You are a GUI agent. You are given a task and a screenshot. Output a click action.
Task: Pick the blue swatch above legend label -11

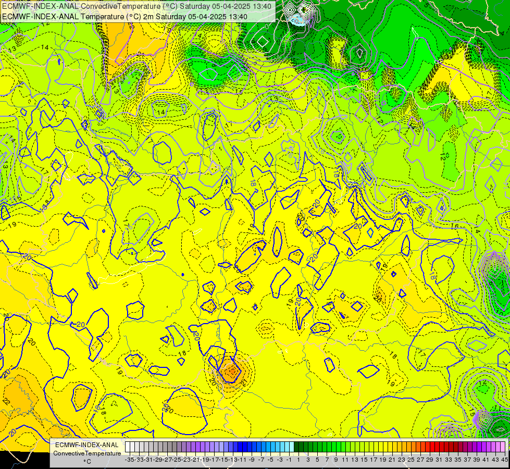pyautogui.click(x=240, y=447)
